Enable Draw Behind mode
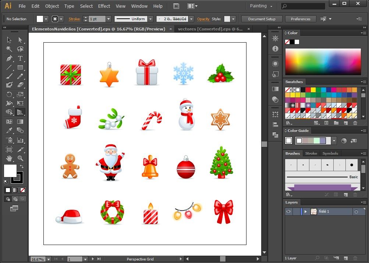The height and width of the screenshot is (263, 369). (15, 199)
